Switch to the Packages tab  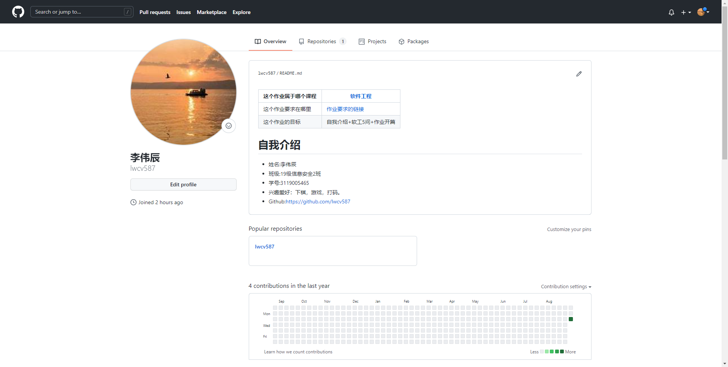click(x=414, y=41)
